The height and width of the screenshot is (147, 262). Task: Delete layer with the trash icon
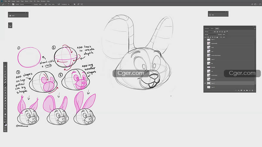pos(252,90)
